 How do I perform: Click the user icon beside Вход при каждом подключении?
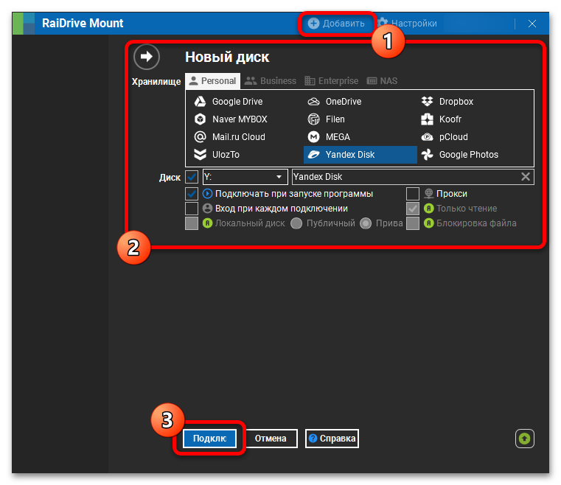coord(207,209)
